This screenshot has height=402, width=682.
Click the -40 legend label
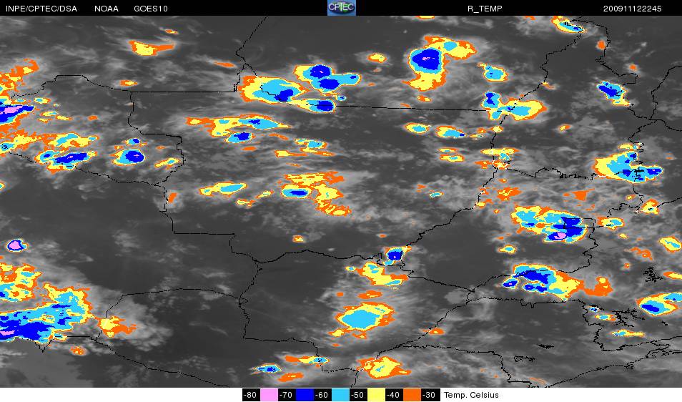click(x=394, y=395)
